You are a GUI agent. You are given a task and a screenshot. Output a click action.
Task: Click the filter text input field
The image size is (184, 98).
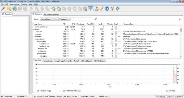click(81, 19)
